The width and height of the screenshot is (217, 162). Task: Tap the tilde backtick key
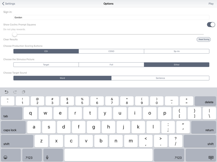7,101
